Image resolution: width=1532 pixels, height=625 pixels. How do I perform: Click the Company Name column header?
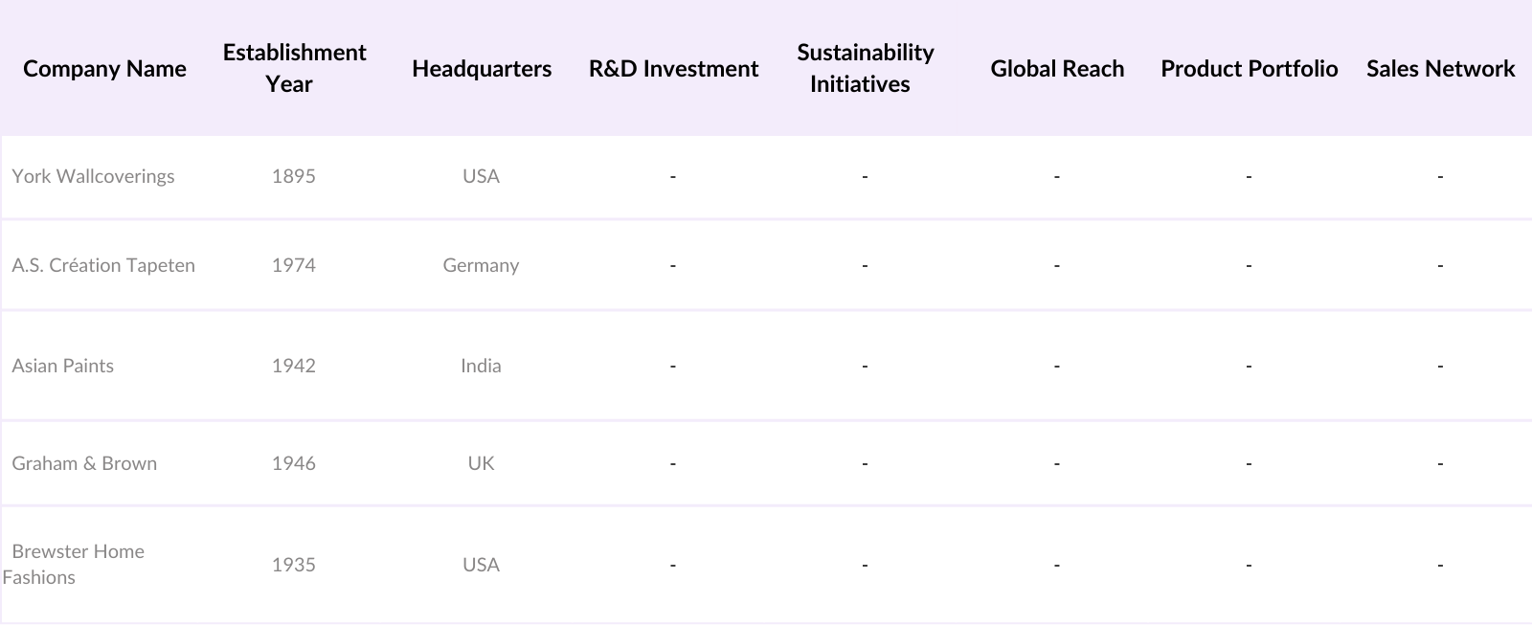pyautogui.click(x=104, y=69)
